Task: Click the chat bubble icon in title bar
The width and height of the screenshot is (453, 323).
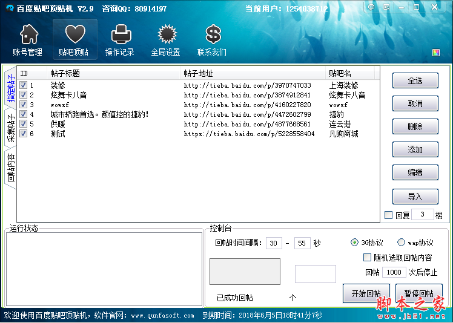Action: point(371,7)
